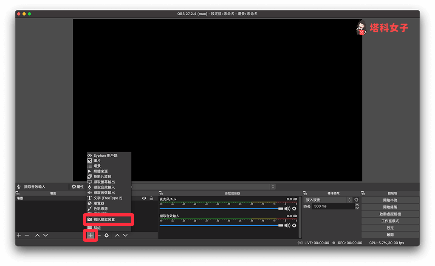Click the 開始錄製 button

tap(390, 207)
